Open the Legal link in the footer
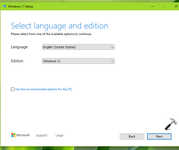The height and width of the screenshot is (150, 179). click(59, 135)
